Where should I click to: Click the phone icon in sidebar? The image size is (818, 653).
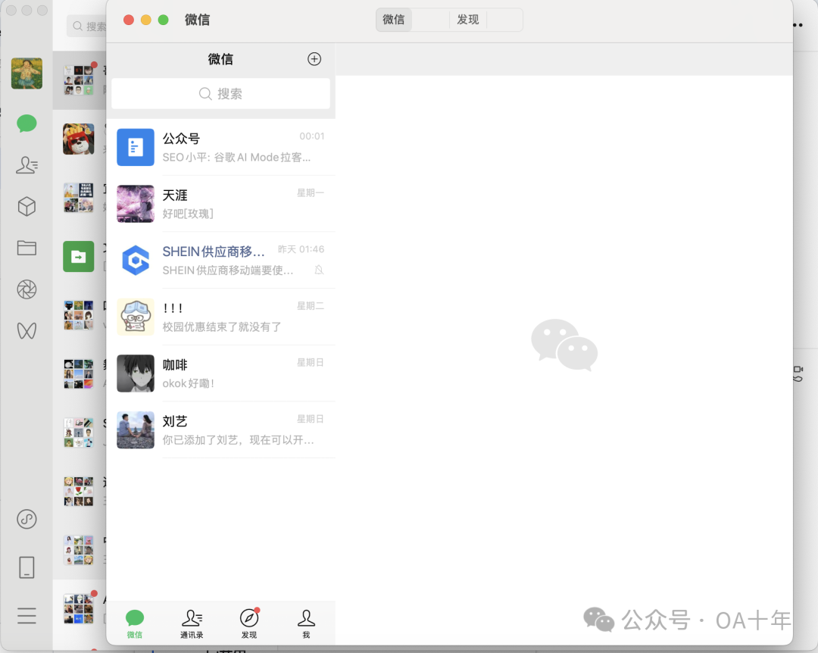pyautogui.click(x=27, y=567)
